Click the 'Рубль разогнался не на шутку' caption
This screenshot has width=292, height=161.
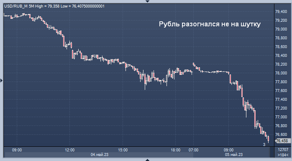[210, 24]
